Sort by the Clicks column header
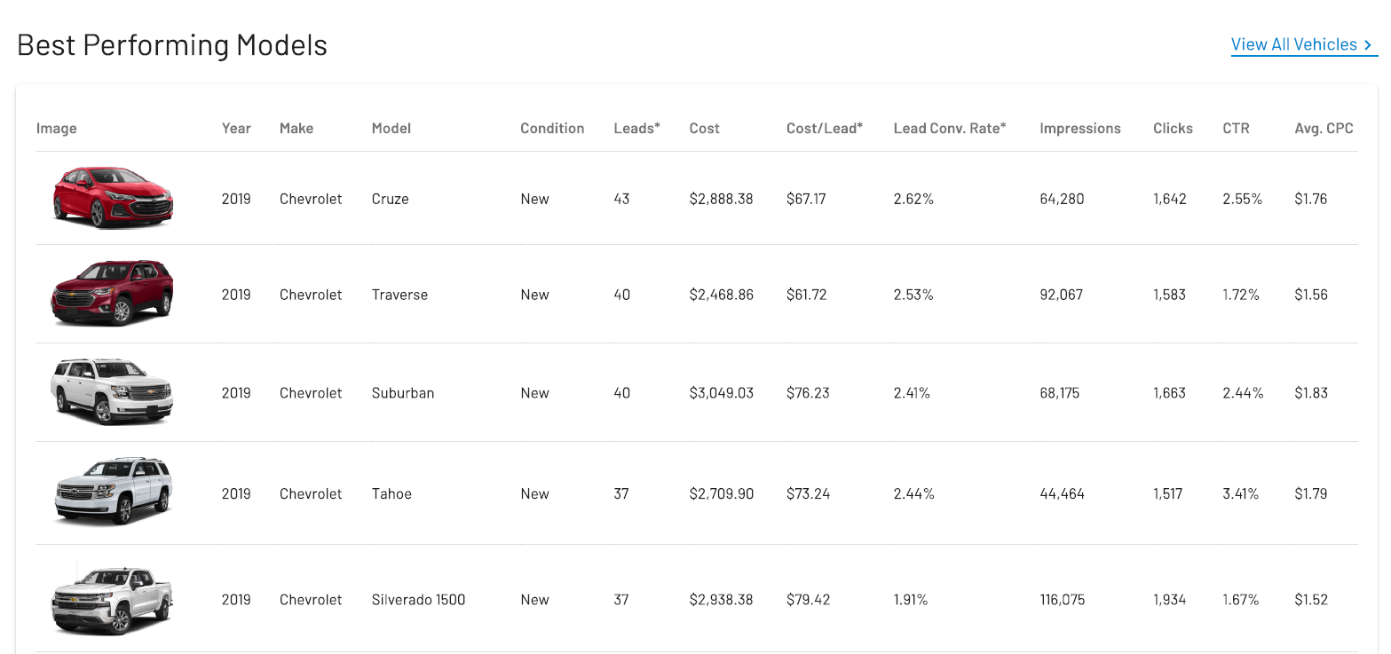This screenshot has height=654, width=1391. pos(1173,128)
